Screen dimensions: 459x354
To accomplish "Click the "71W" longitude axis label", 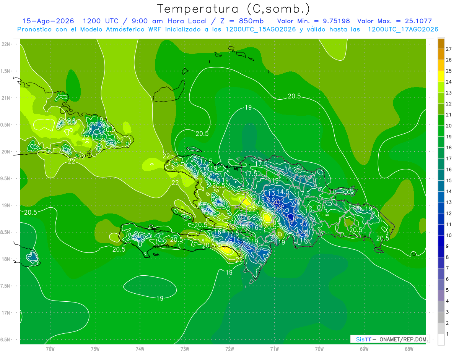I will (274, 349).
